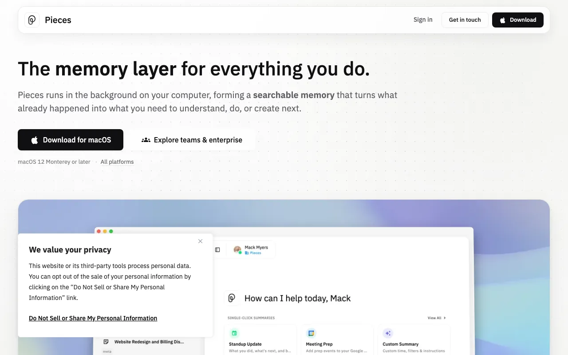The width and height of the screenshot is (568, 355).
Task: Click the Pieces brand name in header
Action: 58,20
